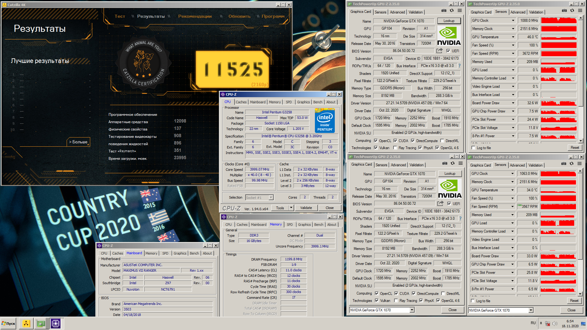Open Board Power Draw dropdown in top-right GPU-Z
Screen dimensions: 587x330
[x=513, y=103]
